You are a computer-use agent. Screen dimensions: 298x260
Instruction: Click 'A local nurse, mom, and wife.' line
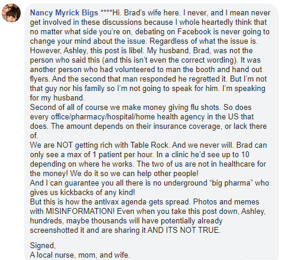[80, 255]
